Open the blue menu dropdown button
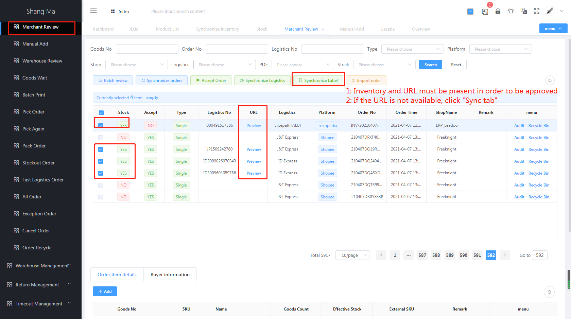This screenshot has width=571, height=319. pyautogui.click(x=553, y=29)
